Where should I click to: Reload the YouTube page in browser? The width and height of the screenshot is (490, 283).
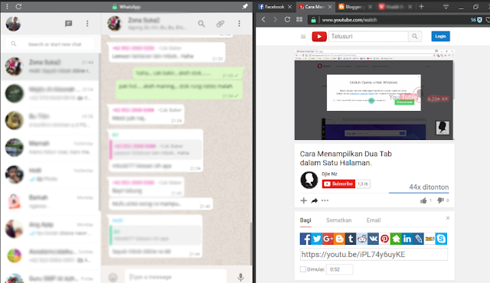287,20
